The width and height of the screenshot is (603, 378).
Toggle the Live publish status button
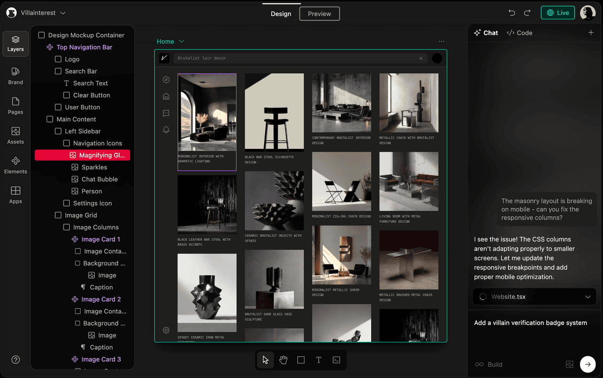tap(558, 13)
